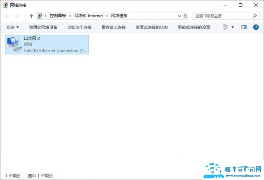Screen dimensions: 264x180
Task: Refresh the 网络连接 view
Action: click(185, 16)
